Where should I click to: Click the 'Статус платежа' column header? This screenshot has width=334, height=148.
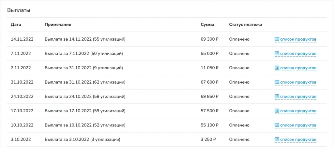point(246,25)
